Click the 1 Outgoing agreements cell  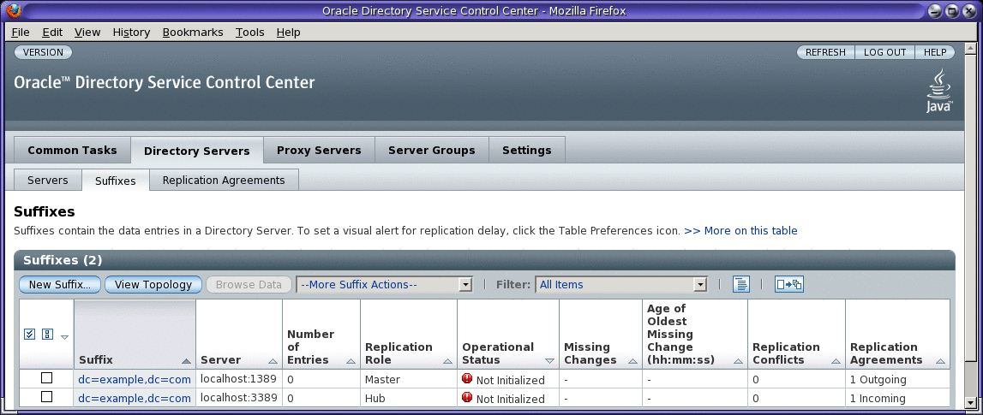897,379
